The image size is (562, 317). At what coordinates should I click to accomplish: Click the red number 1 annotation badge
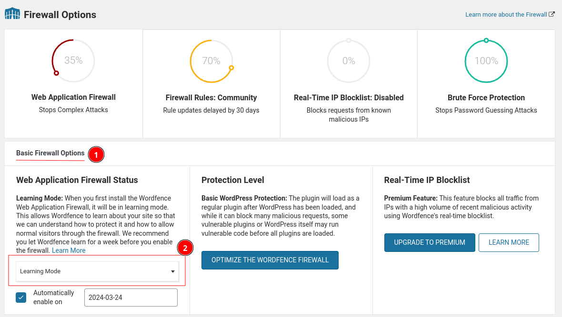pyautogui.click(x=96, y=154)
